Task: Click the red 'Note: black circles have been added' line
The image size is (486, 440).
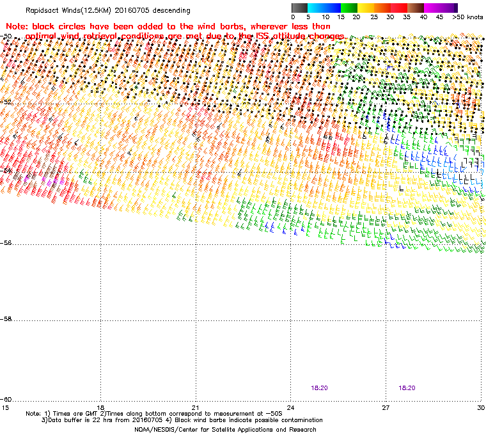Action: click(168, 26)
